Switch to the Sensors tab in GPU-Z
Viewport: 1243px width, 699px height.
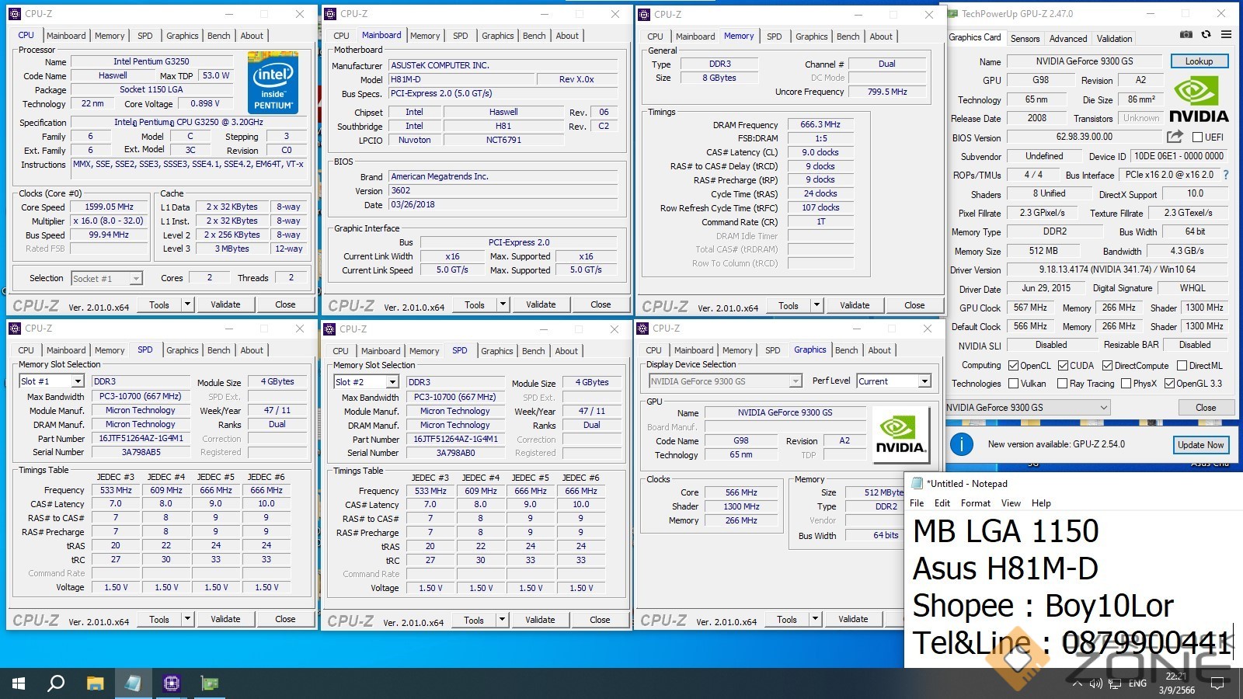click(x=1025, y=39)
